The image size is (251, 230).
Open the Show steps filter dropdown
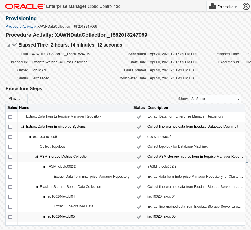[215, 99]
